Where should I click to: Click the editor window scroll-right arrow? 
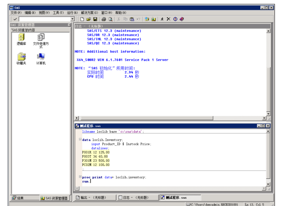click(x=264, y=188)
